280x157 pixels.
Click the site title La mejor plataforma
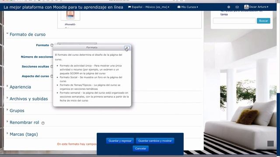coord(63,7)
